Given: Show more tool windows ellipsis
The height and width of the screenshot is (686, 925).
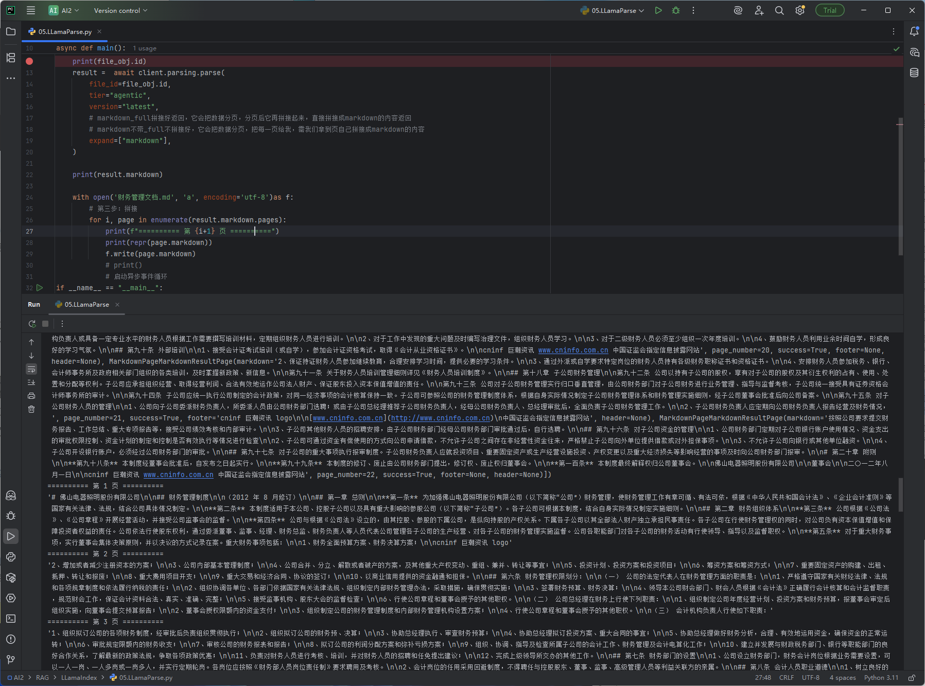Looking at the screenshot, I should (x=11, y=78).
